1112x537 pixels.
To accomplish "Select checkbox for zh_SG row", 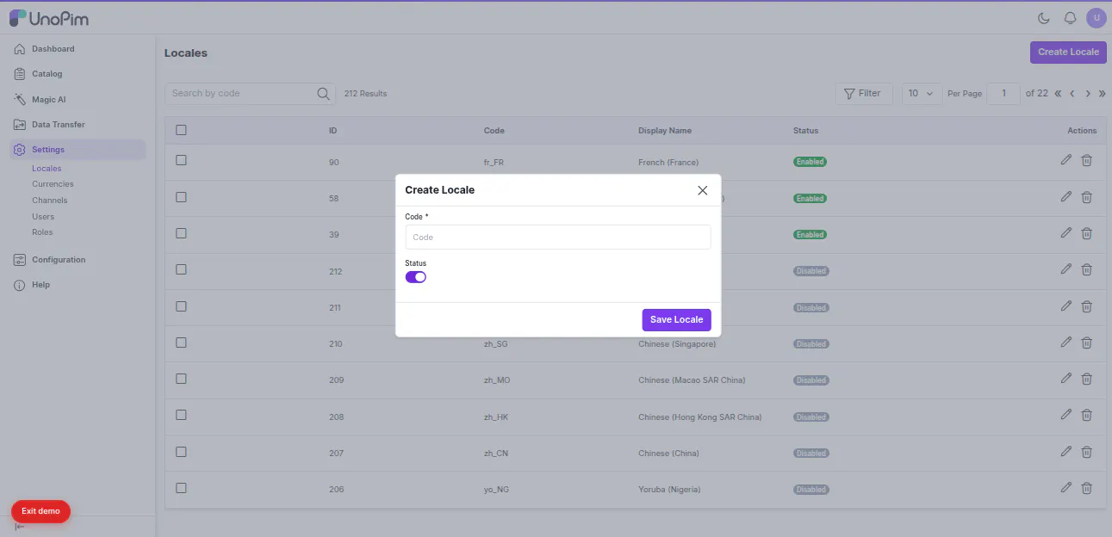I will [181, 342].
